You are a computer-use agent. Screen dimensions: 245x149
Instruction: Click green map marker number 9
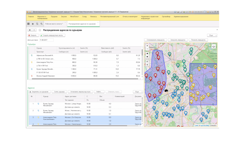coord(184,62)
